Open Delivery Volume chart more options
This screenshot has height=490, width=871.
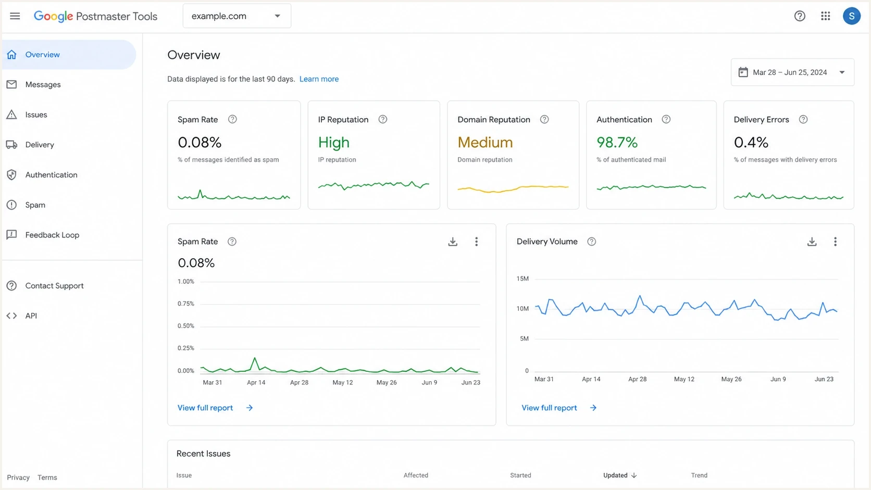point(835,242)
